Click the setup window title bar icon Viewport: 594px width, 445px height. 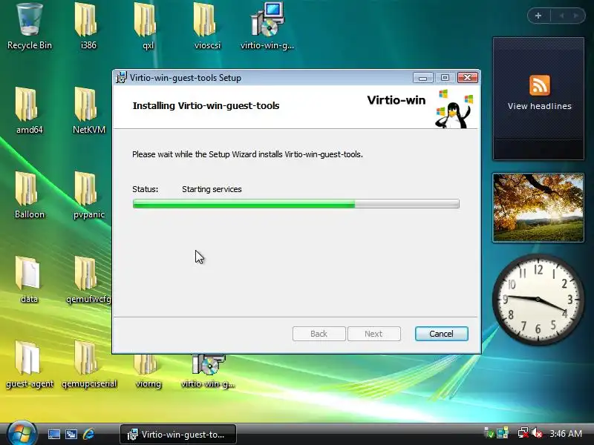(x=121, y=78)
